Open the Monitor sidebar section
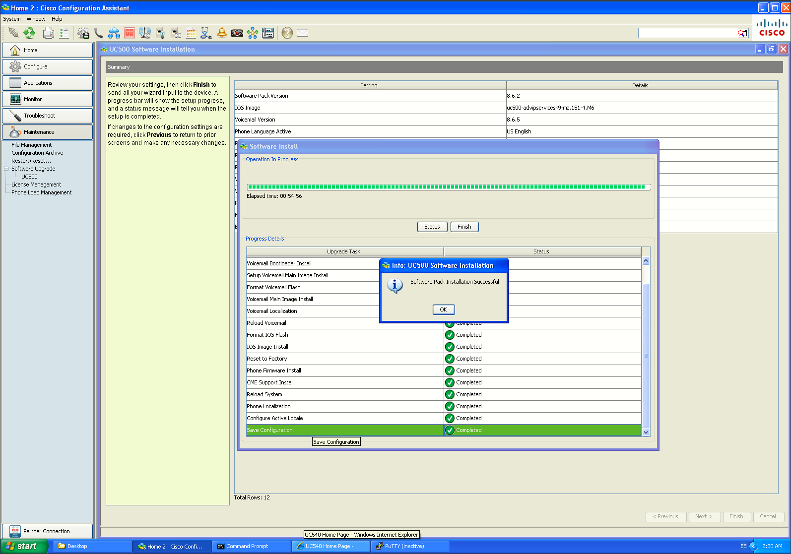 pyautogui.click(x=47, y=99)
